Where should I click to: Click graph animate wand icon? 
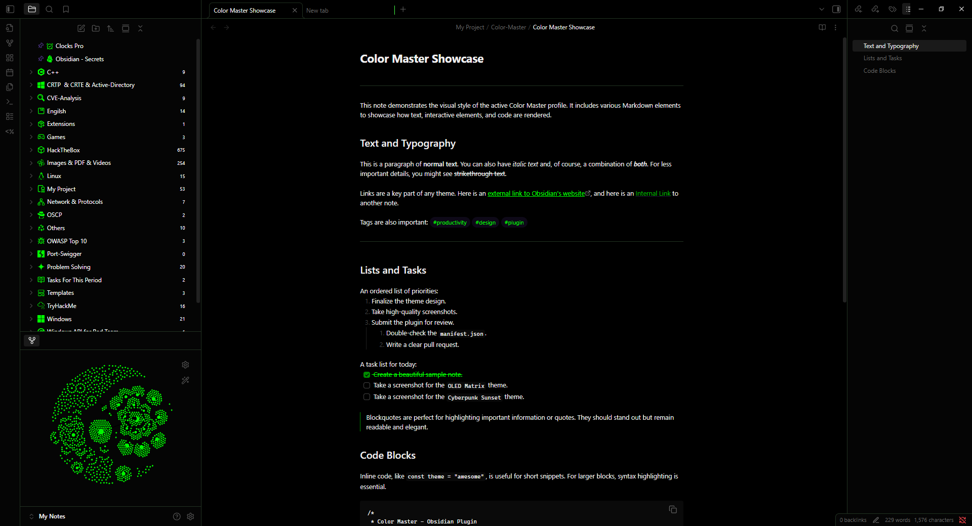point(185,380)
